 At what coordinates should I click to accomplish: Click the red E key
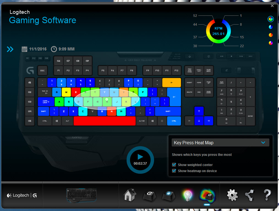click(x=76, y=92)
